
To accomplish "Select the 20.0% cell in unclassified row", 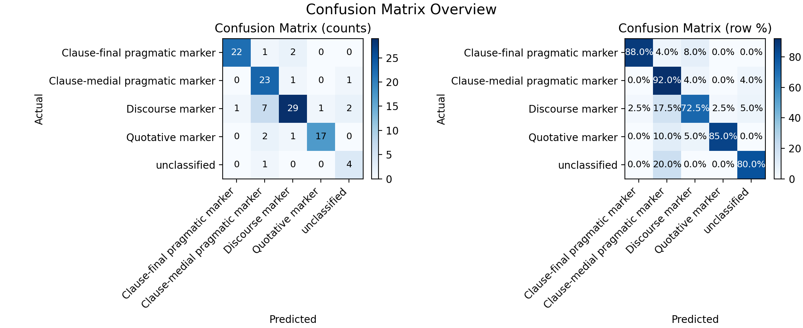I will [x=667, y=165].
